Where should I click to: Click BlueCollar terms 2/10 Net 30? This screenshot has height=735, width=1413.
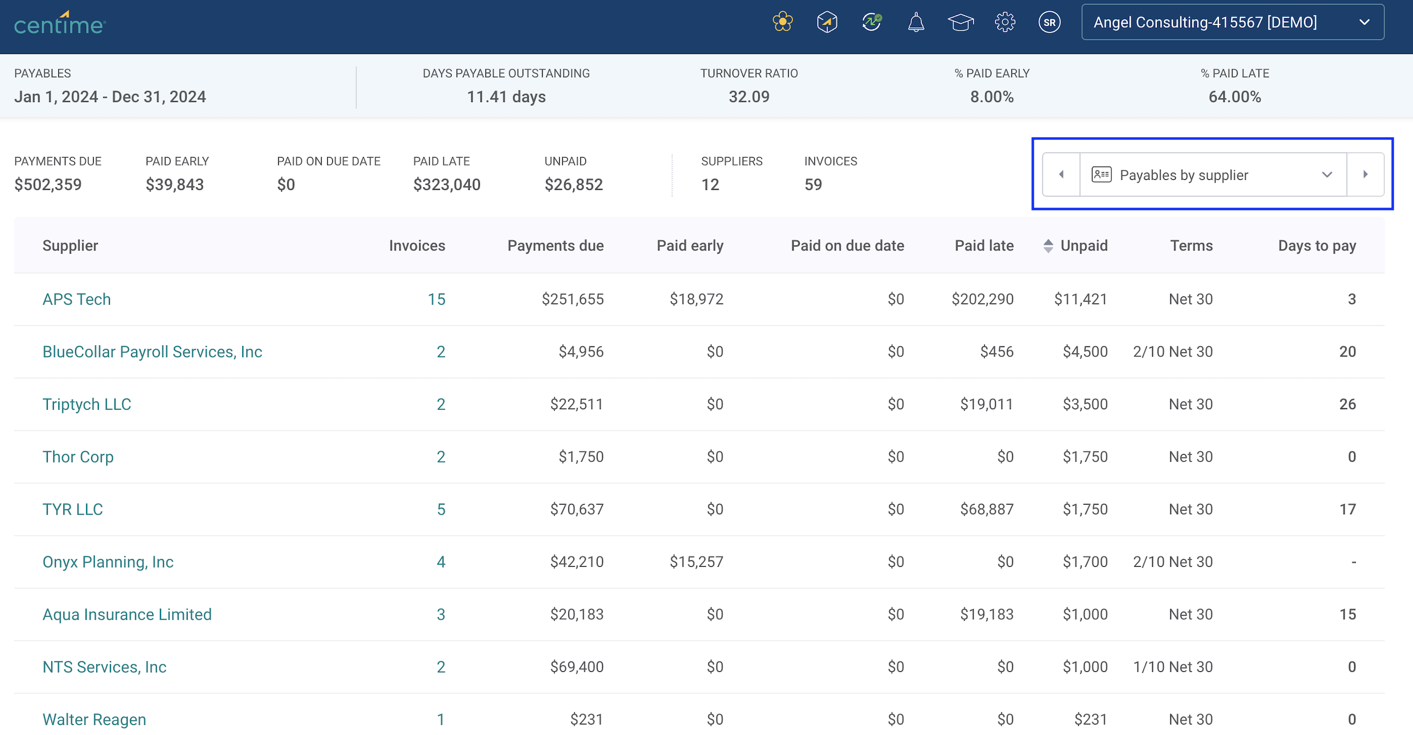[x=1173, y=351]
